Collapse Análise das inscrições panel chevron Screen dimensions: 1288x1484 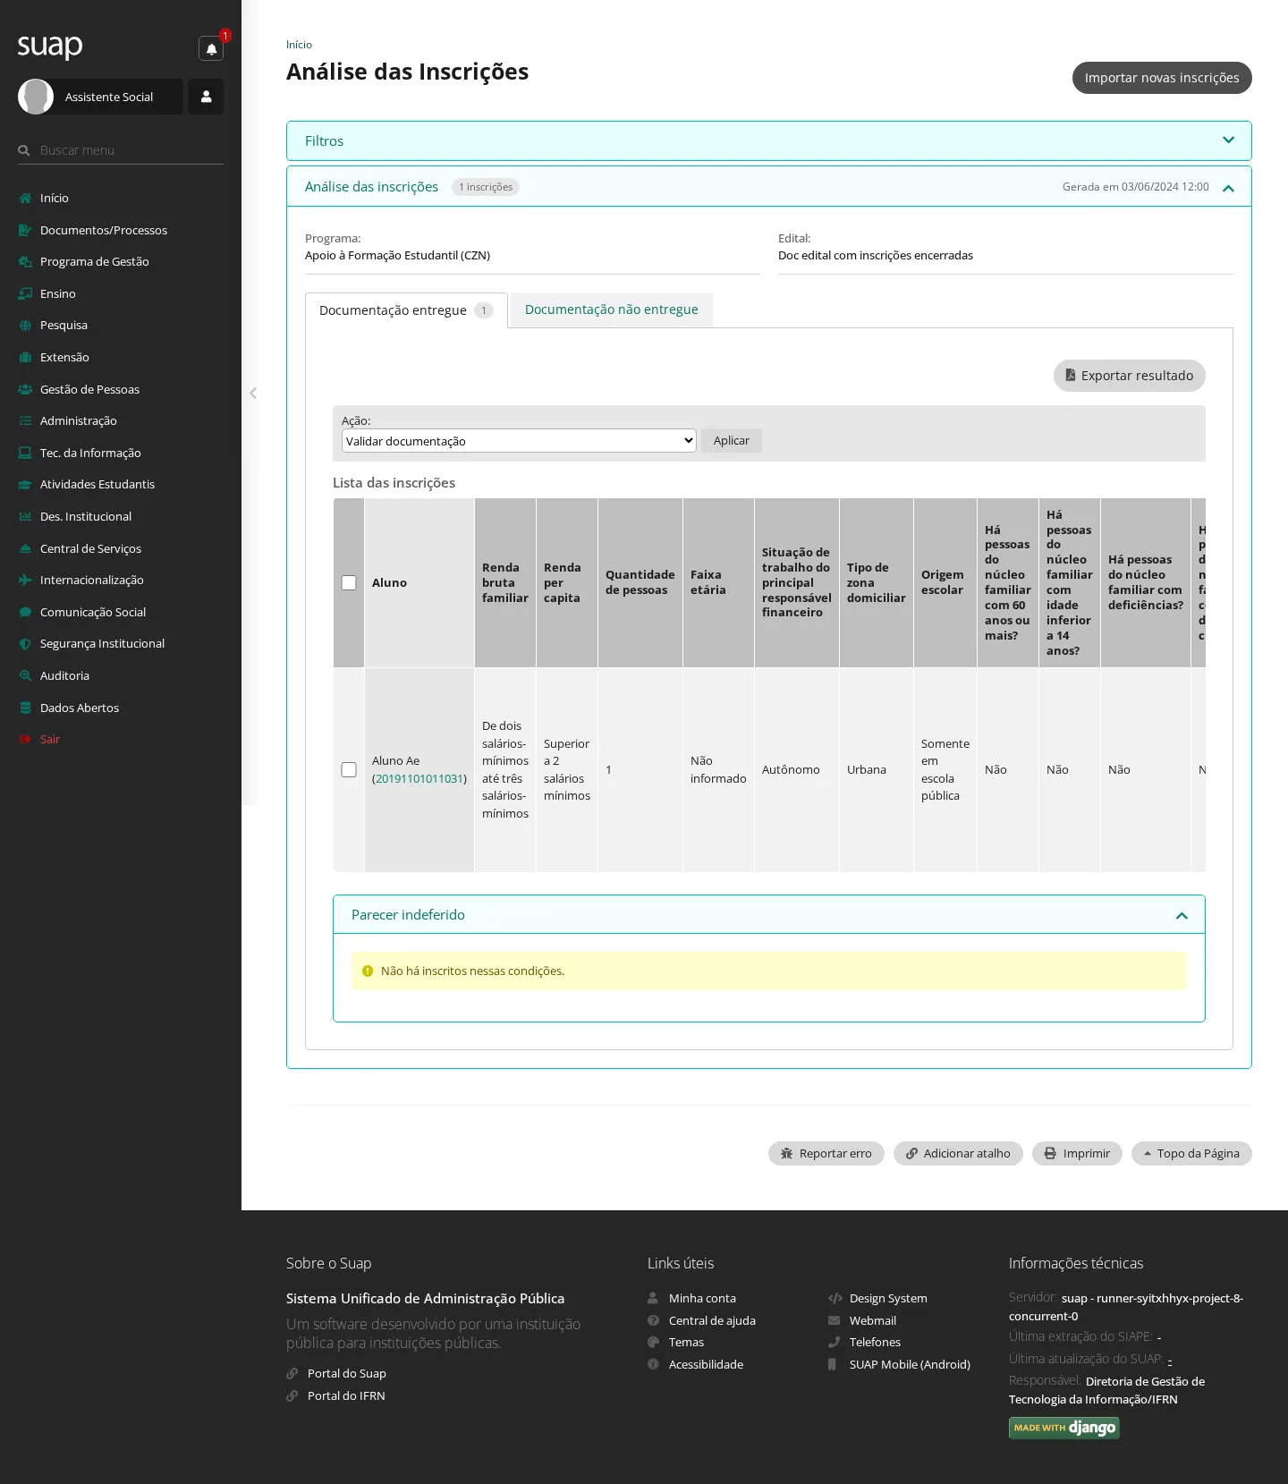(1228, 188)
